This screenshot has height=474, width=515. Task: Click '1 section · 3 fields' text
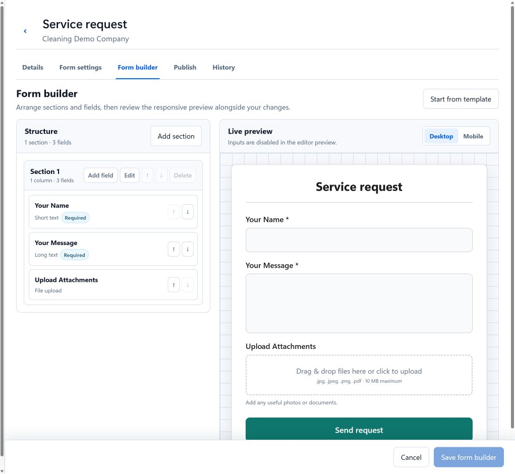[x=48, y=143]
